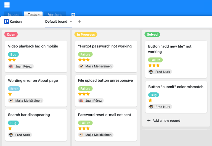Screen dimensions: 212x146
Task: Click Maija avatar on Wording error card
Action: click(x=11, y=101)
